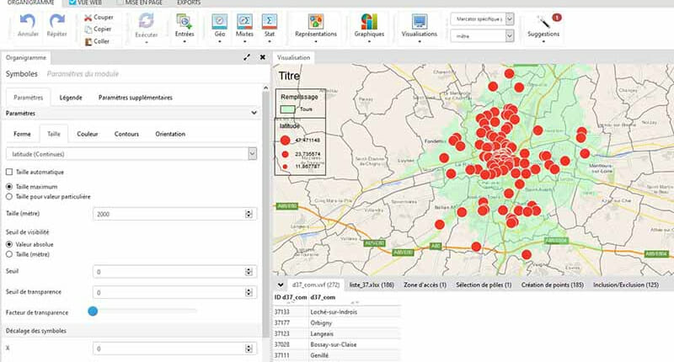The width and height of the screenshot is (674, 362).
Task: Collapse the Paramètres section chevron
Action: tap(254, 112)
